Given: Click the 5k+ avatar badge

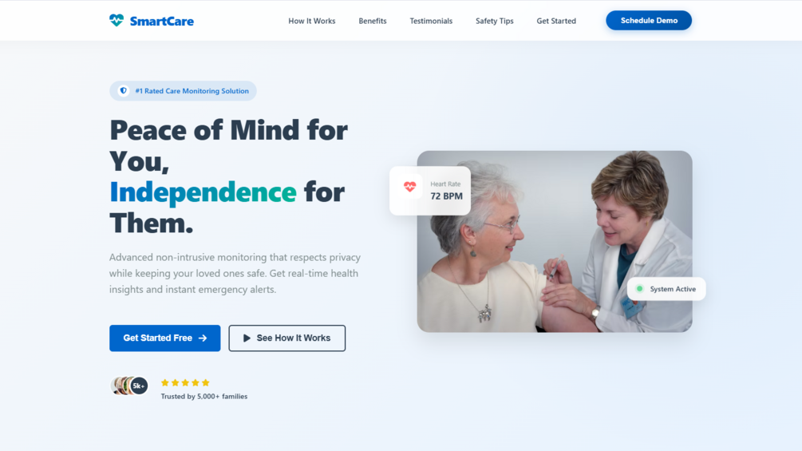Looking at the screenshot, I should (139, 386).
